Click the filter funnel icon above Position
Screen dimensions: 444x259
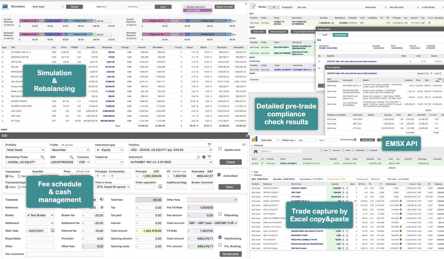coord(209,145)
